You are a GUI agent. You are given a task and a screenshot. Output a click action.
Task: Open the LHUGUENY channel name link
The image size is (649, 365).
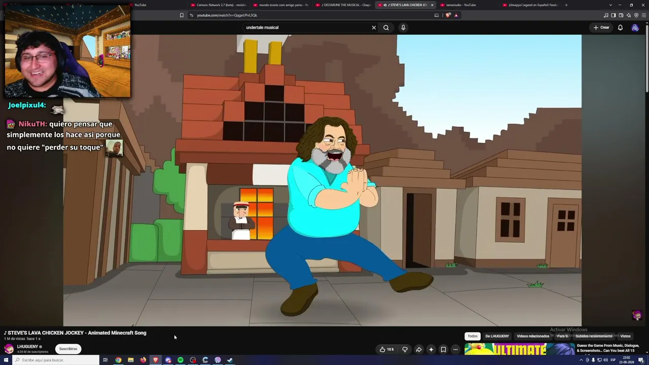click(28, 347)
